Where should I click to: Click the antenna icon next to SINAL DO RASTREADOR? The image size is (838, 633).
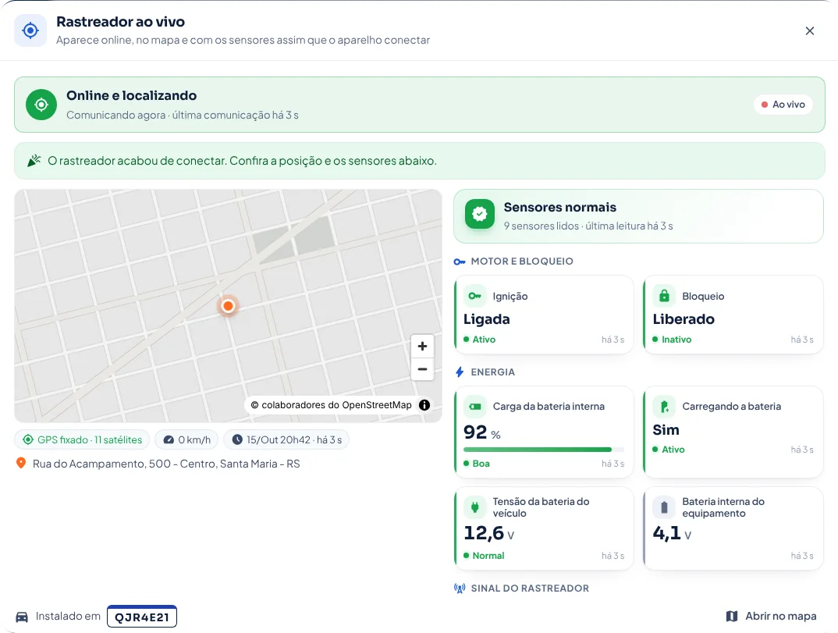pyautogui.click(x=460, y=589)
